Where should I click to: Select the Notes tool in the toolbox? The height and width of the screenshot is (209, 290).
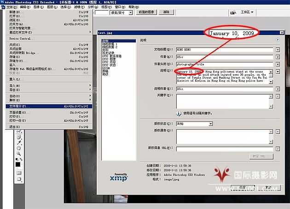(x=19, y=137)
